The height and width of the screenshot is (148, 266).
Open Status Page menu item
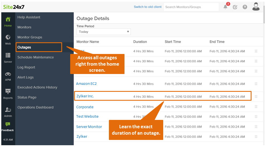(x=27, y=97)
